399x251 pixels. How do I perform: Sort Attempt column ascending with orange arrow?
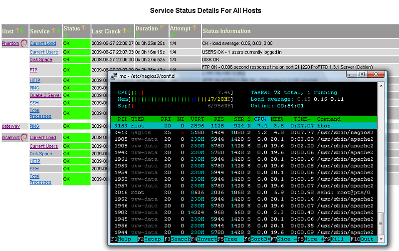tap(195, 27)
